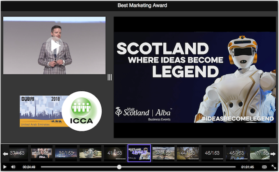
Task: Click the play button in bottom control bar
Action: pyautogui.click(x=5, y=167)
